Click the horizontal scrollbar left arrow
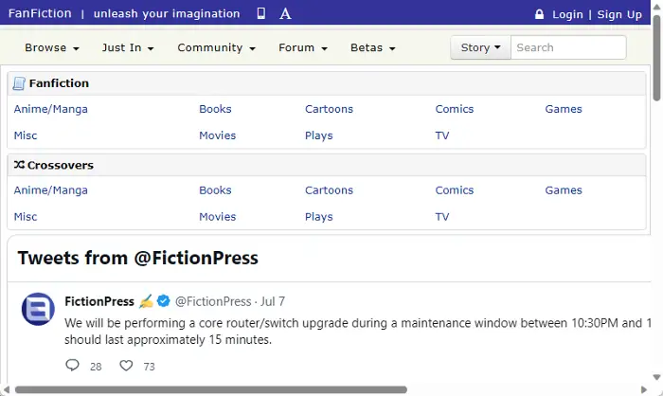This screenshot has width=663, height=396. [6, 389]
